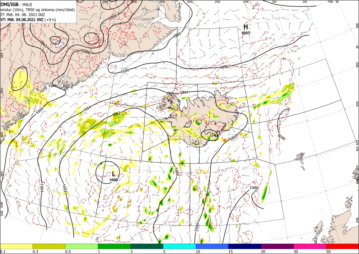The image size is (359, 254).
Task: Click the "20W" longitude label
Action: 189,2
